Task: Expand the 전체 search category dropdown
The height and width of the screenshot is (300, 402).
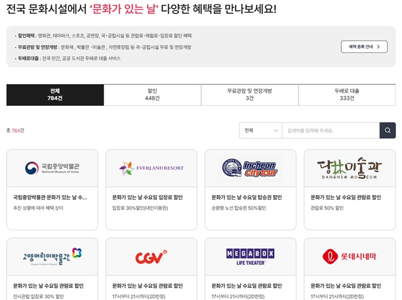Action: click(x=261, y=130)
